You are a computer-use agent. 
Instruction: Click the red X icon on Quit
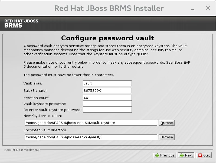[200, 155]
